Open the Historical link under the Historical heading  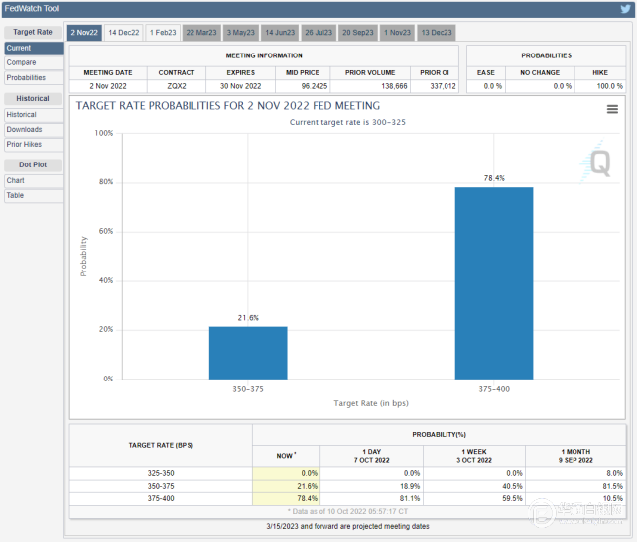[x=34, y=115]
